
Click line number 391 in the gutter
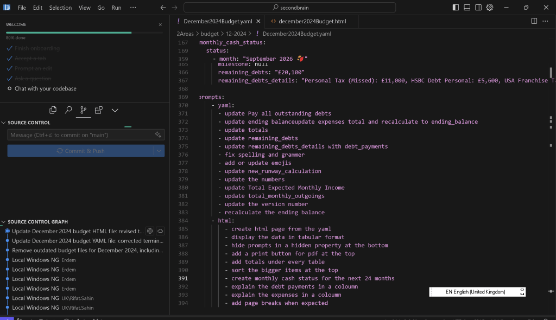[183, 279]
